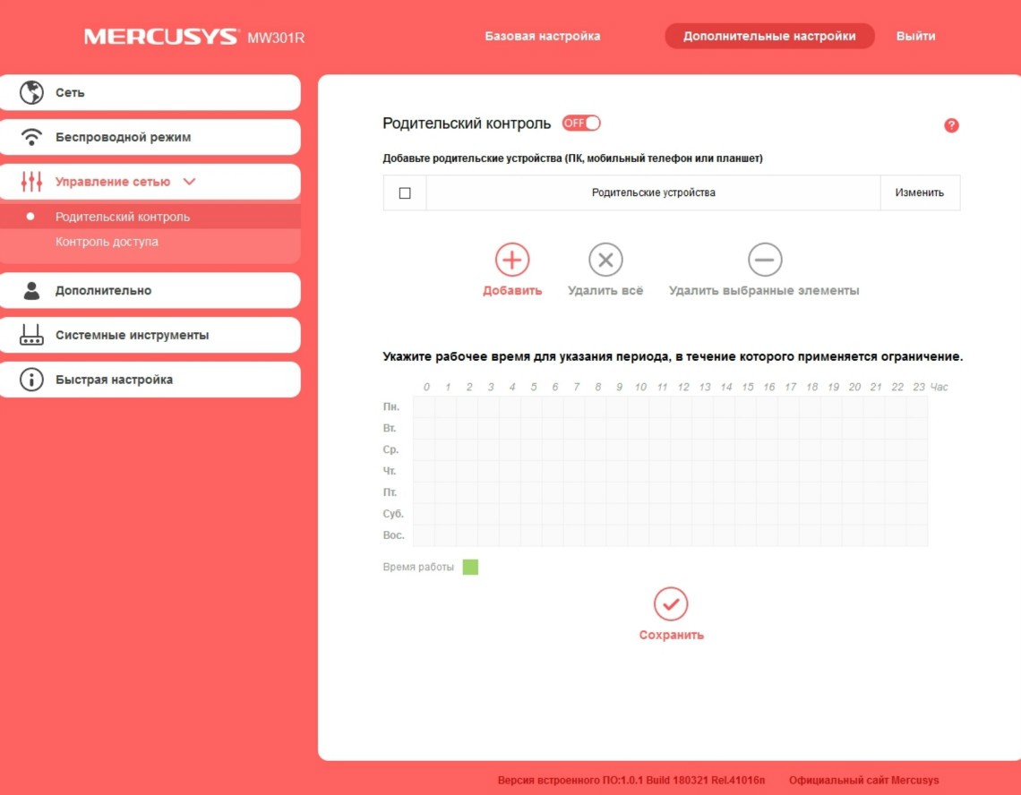1021x795 pixels.
Task: Click the info icon for Быстрая настройка
Action: (x=32, y=380)
